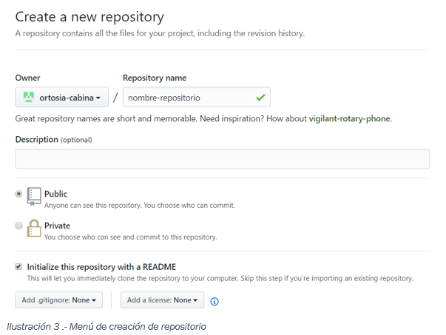
Task: Click the ortosia-cabina avatar icon
Action: (28, 98)
